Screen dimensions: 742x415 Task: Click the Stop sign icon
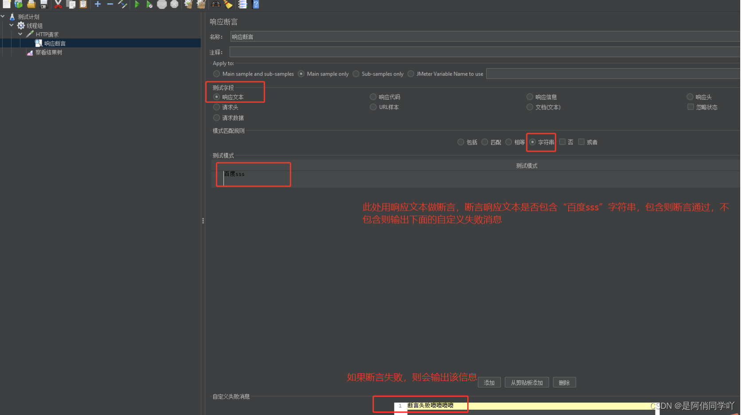tap(162, 4)
